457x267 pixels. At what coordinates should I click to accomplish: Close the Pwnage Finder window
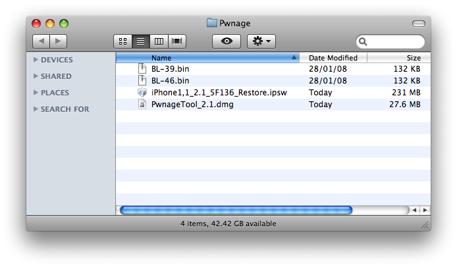point(36,24)
